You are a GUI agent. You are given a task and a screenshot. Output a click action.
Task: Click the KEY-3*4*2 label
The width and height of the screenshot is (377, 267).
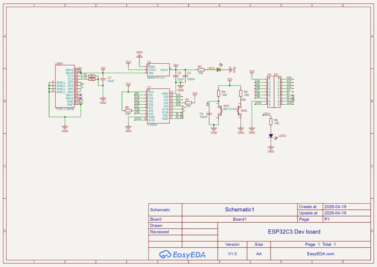pyautogui.click(x=230, y=109)
